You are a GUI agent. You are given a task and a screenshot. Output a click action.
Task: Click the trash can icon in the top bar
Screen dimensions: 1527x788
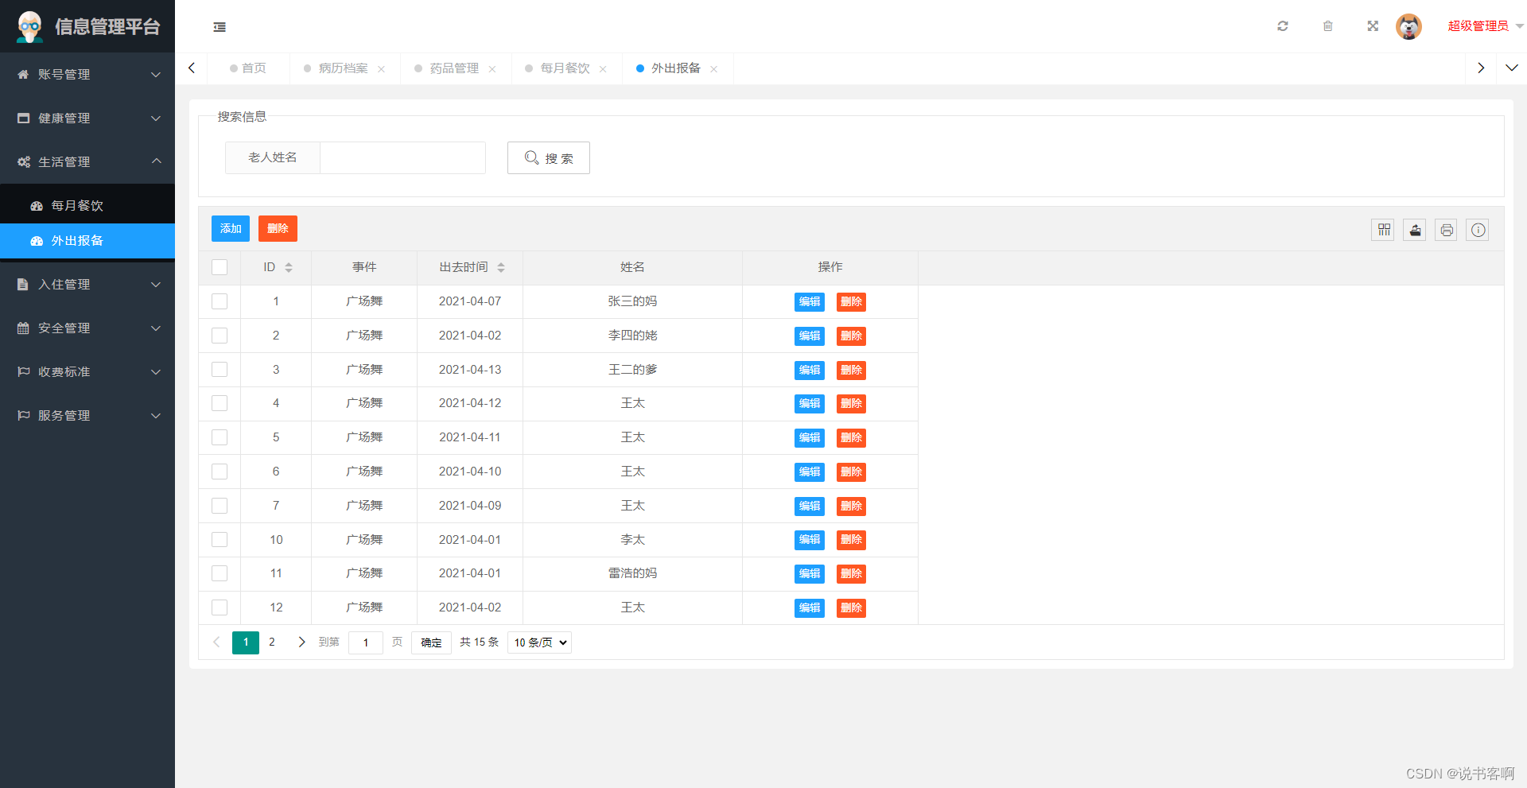[1327, 26]
